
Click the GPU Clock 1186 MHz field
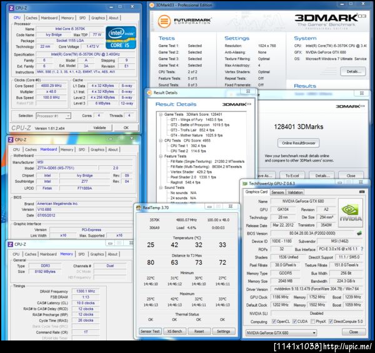click(x=280, y=297)
